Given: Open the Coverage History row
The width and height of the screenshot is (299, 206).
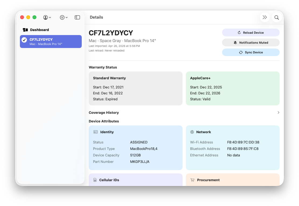Looking at the screenshot, I should (x=184, y=112).
